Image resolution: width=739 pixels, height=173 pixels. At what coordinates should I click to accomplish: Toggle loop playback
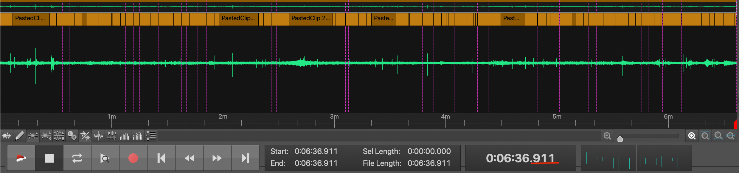click(77, 158)
